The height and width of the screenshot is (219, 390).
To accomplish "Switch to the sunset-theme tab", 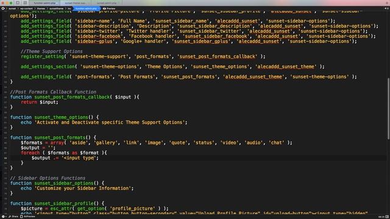I will 76,3.
